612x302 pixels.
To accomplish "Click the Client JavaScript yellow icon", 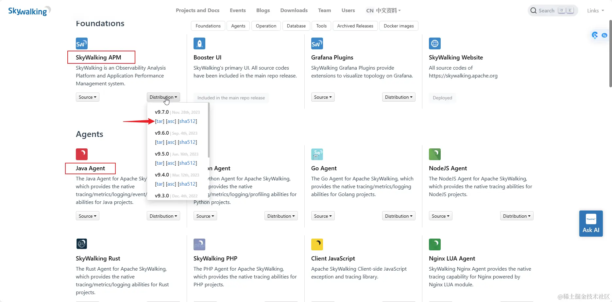I will 317,244.
